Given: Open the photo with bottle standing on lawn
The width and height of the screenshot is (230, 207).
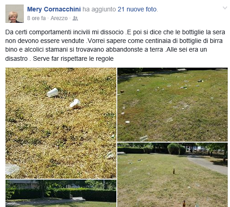Looking at the screenshot, I should pos(172,175).
